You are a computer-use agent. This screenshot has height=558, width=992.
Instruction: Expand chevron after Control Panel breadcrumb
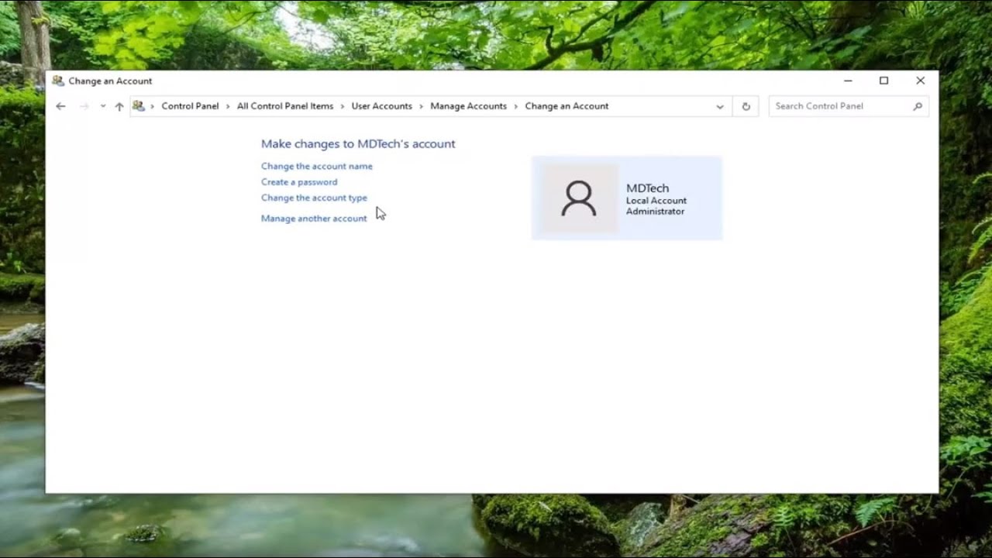pyautogui.click(x=229, y=106)
